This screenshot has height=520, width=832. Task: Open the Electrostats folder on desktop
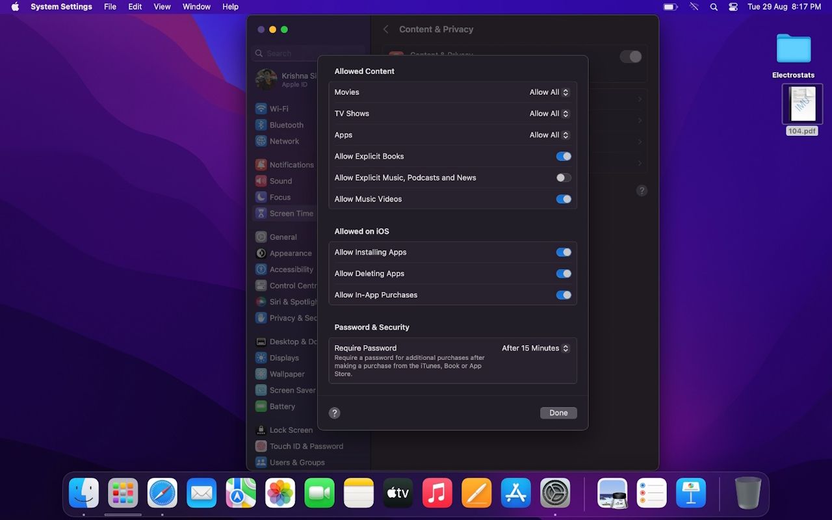[794, 51]
